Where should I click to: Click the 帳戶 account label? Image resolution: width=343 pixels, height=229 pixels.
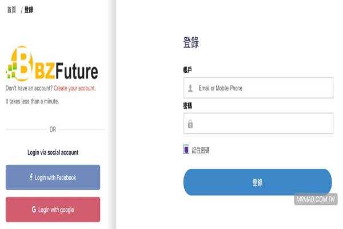point(188,70)
